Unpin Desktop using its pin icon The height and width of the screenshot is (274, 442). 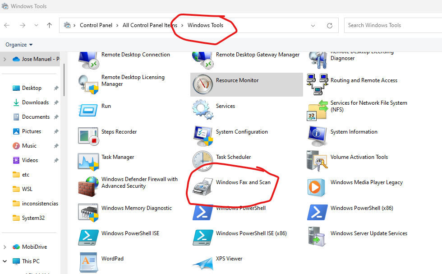pyautogui.click(x=56, y=88)
